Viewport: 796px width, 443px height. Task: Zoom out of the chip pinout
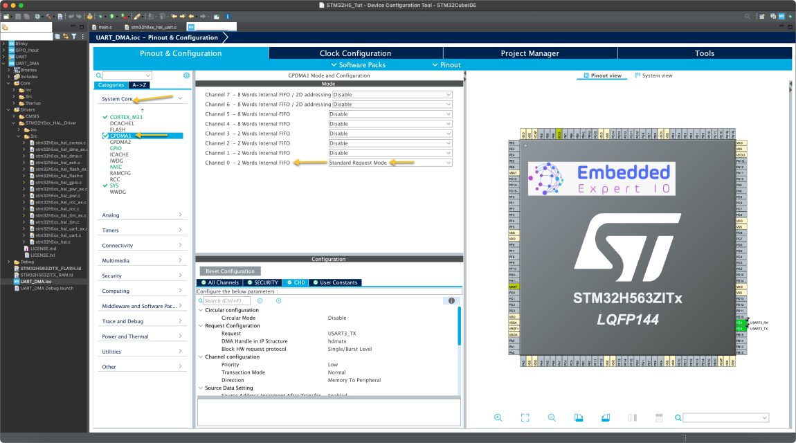pyautogui.click(x=552, y=417)
